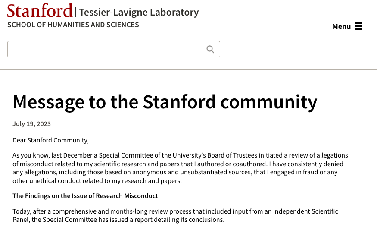Click the July 19, 2023 date
This screenshot has height=230, width=377.
pyautogui.click(x=32, y=124)
